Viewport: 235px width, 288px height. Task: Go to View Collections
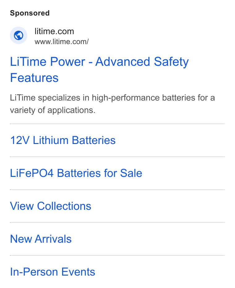(x=50, y=206)
